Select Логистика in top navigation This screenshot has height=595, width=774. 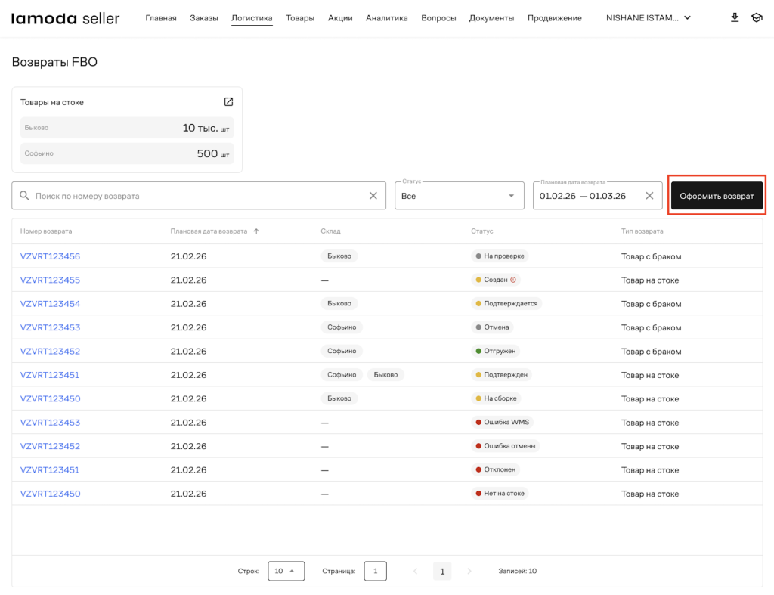click(252, 18)
